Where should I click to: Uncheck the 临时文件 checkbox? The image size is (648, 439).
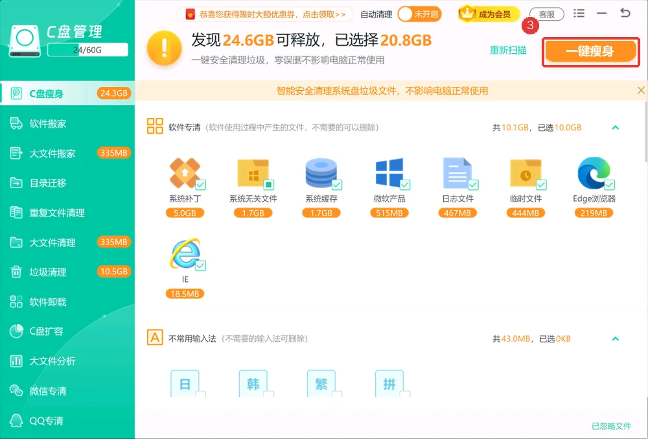coord(541,184)
